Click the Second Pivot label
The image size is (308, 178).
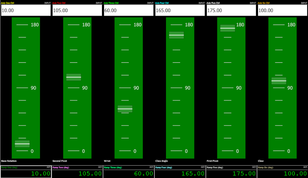[60, 161]
